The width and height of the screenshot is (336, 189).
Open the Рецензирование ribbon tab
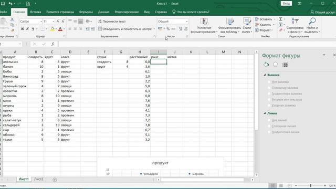click(127, 12)
